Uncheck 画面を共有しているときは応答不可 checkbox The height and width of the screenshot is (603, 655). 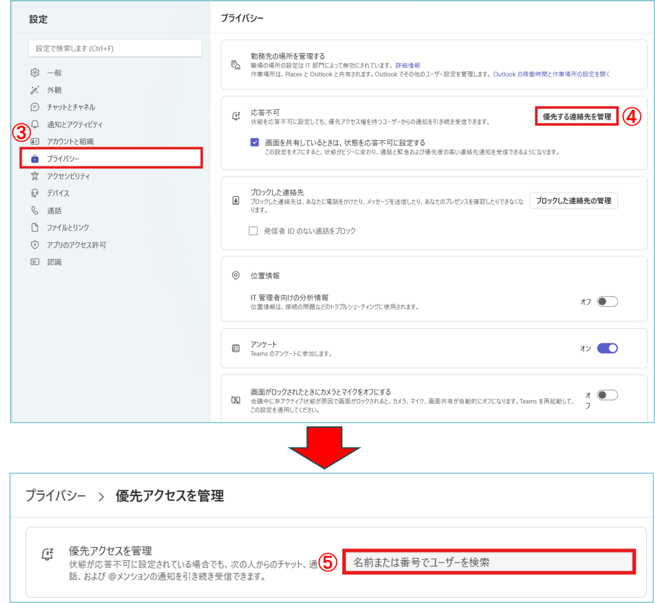(255, 143)
